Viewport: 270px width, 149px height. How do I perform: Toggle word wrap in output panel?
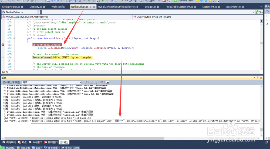point(107,82)
